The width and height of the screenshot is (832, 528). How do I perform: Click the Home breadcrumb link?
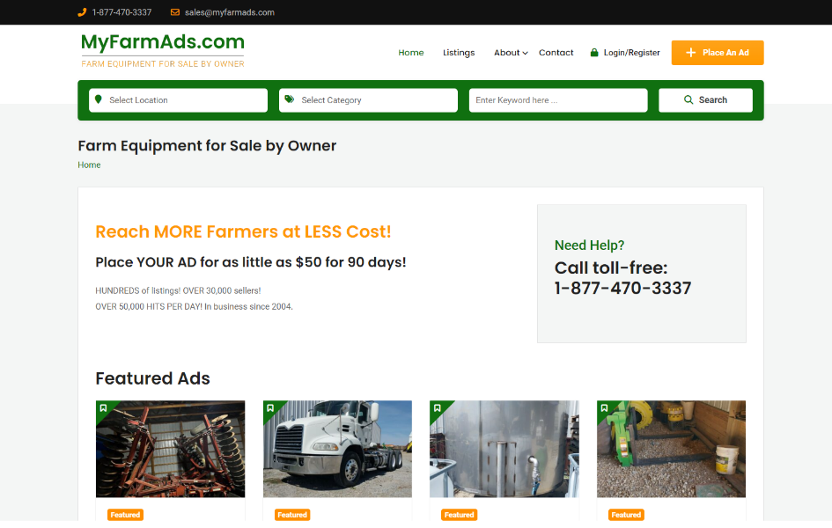pos(89,165)
